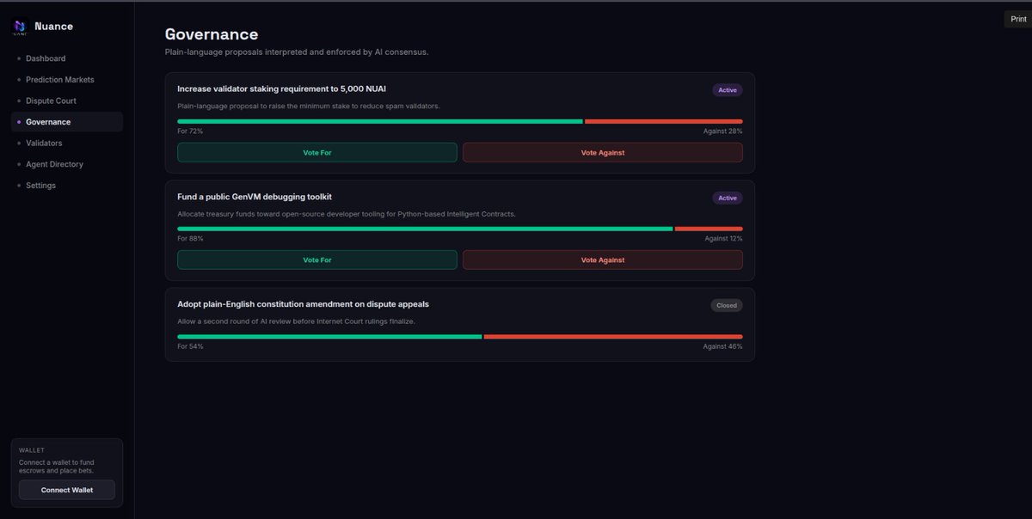Click the Print button
1032x519 pixels.
point(1018,19)
